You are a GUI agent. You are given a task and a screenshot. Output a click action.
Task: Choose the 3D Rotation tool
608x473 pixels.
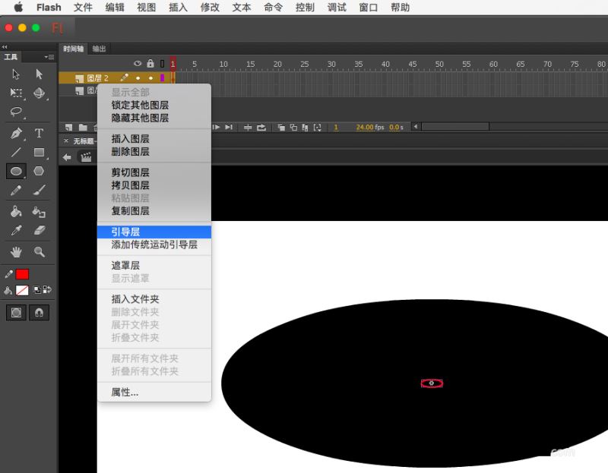39,93
